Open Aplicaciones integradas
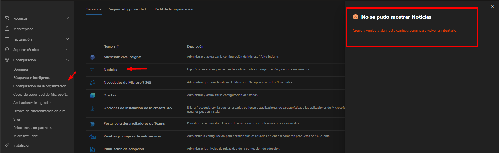 click(x=32, y=103)
